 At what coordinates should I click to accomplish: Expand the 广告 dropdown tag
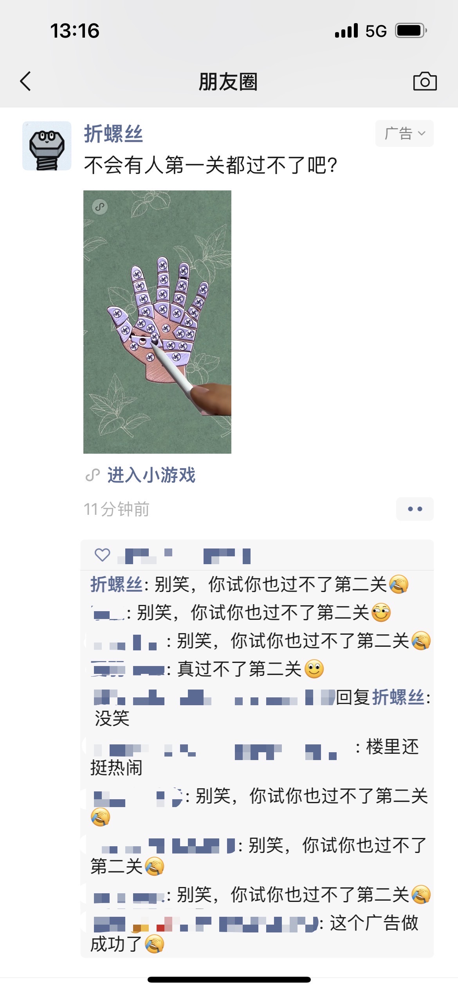coord(404,134)
